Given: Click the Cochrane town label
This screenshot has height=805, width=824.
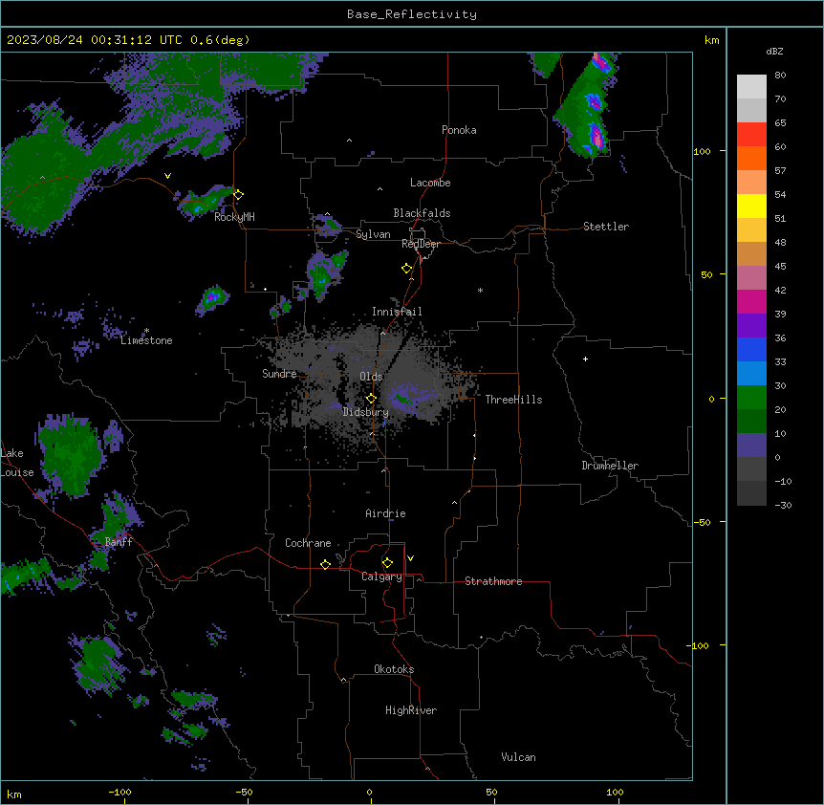Looking at the screenshot, I should pyautogui.click(x=308, y=543).
